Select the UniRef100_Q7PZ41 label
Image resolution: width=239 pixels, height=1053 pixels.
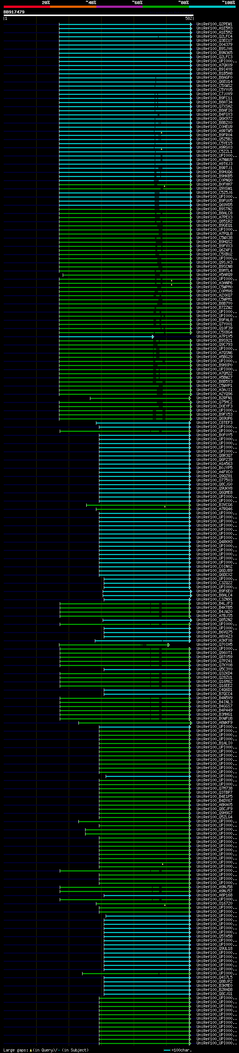tap(214, 661)
